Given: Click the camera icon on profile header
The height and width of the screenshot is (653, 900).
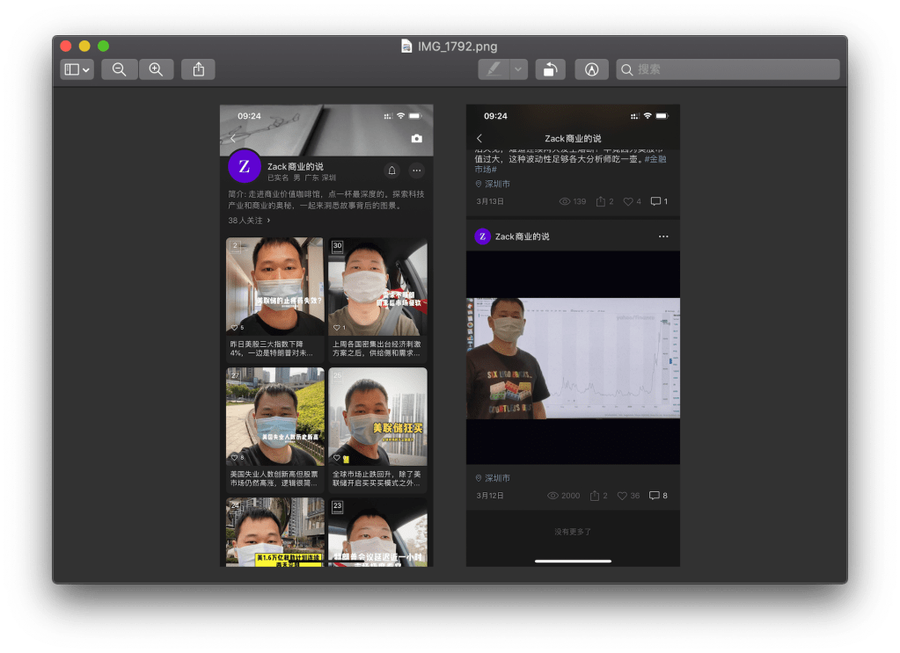Looking at the screenshot, I should (x=417, y=139).
